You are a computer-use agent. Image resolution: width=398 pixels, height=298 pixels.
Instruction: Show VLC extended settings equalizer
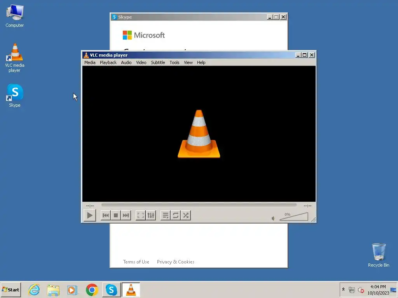tap(151, 215)
